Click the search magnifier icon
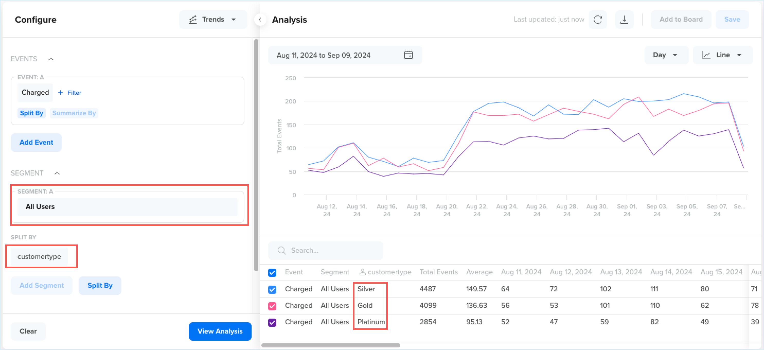This screenshot has width=764, height=350. (x=281, y=250)
